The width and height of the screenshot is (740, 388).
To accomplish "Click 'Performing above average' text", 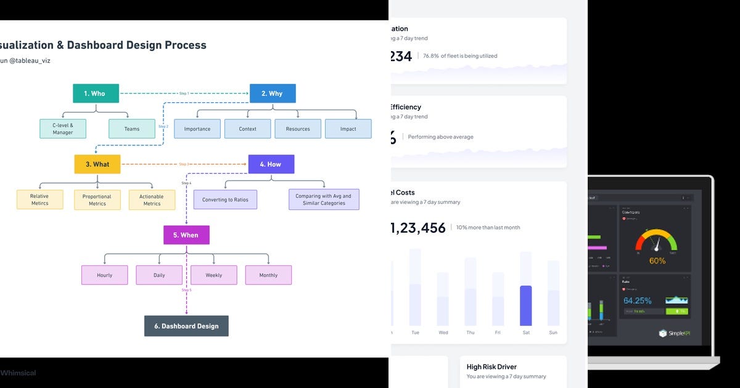I will [440, 137].
